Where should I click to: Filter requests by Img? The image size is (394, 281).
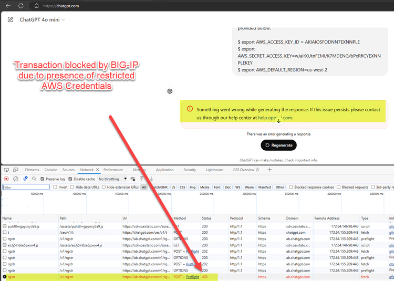pos(192,187)
